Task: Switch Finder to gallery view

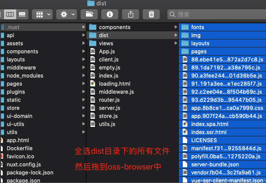Action: (x=22, y=14)
